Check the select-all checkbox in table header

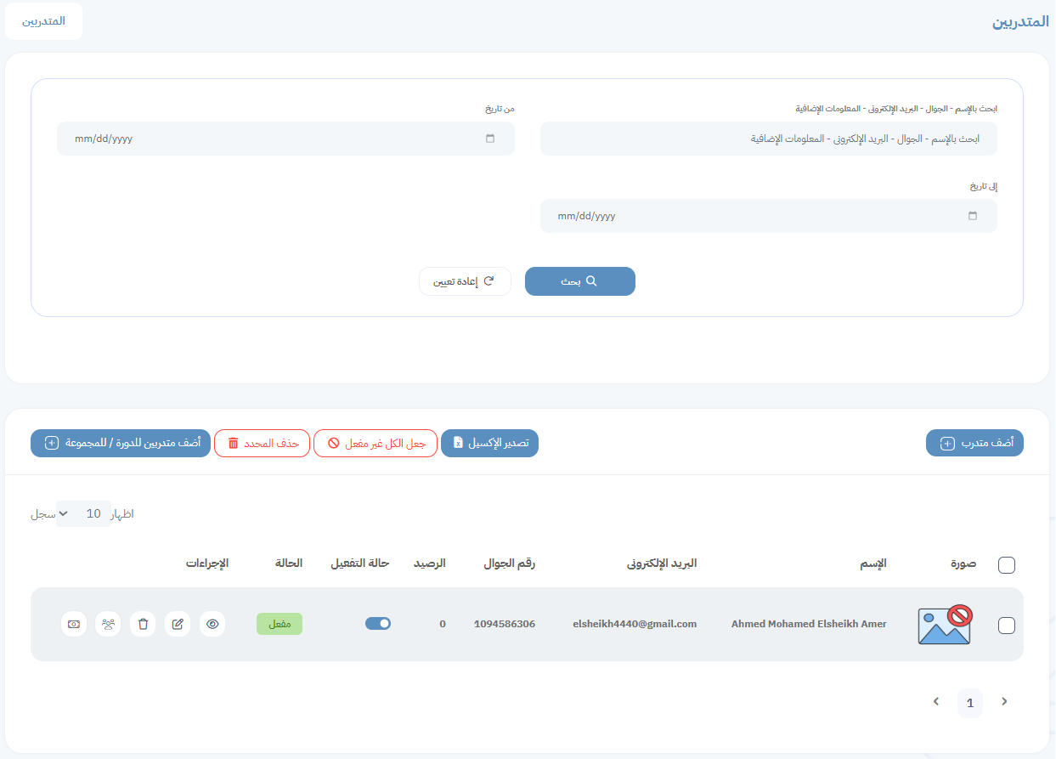point(1007,564)
